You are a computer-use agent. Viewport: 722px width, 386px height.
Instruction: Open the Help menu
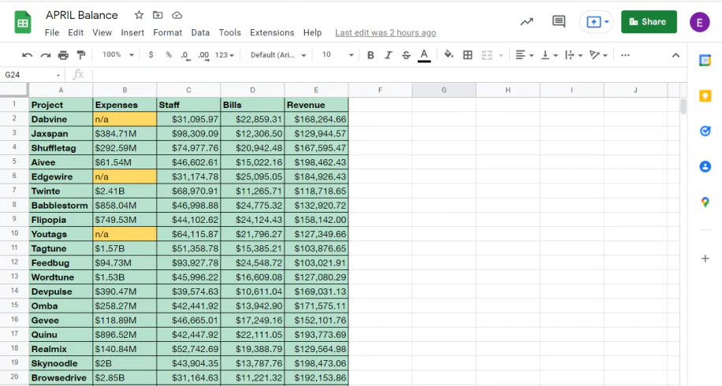[x=312, y=32]
